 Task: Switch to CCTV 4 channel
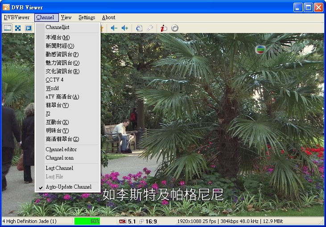[x=54, y=80]
